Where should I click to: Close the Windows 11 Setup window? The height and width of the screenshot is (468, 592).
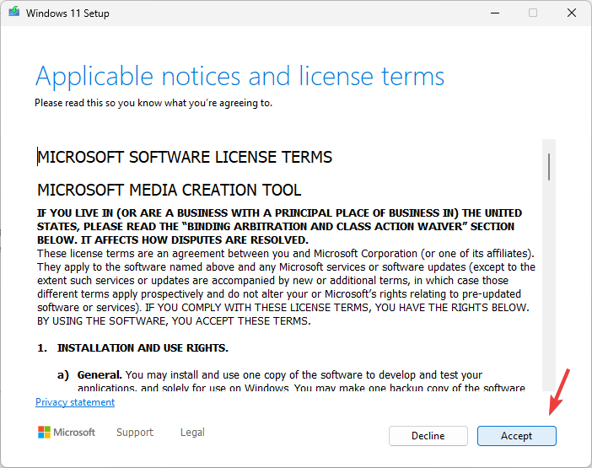tap(572, 13)
